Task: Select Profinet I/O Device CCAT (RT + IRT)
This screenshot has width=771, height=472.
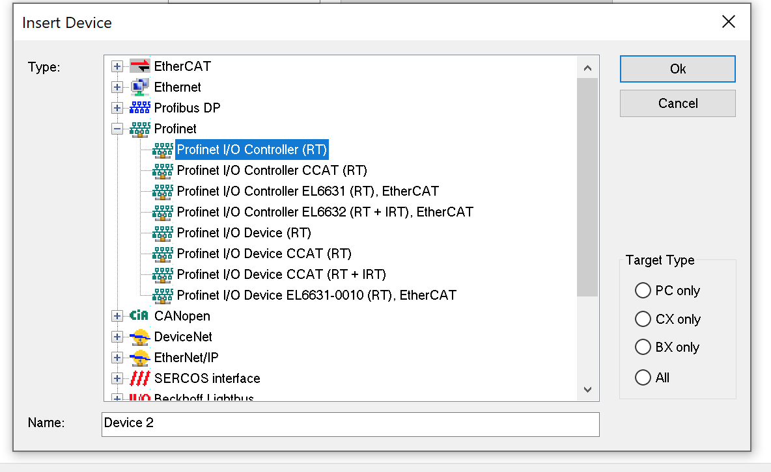Action: point(281,274)
